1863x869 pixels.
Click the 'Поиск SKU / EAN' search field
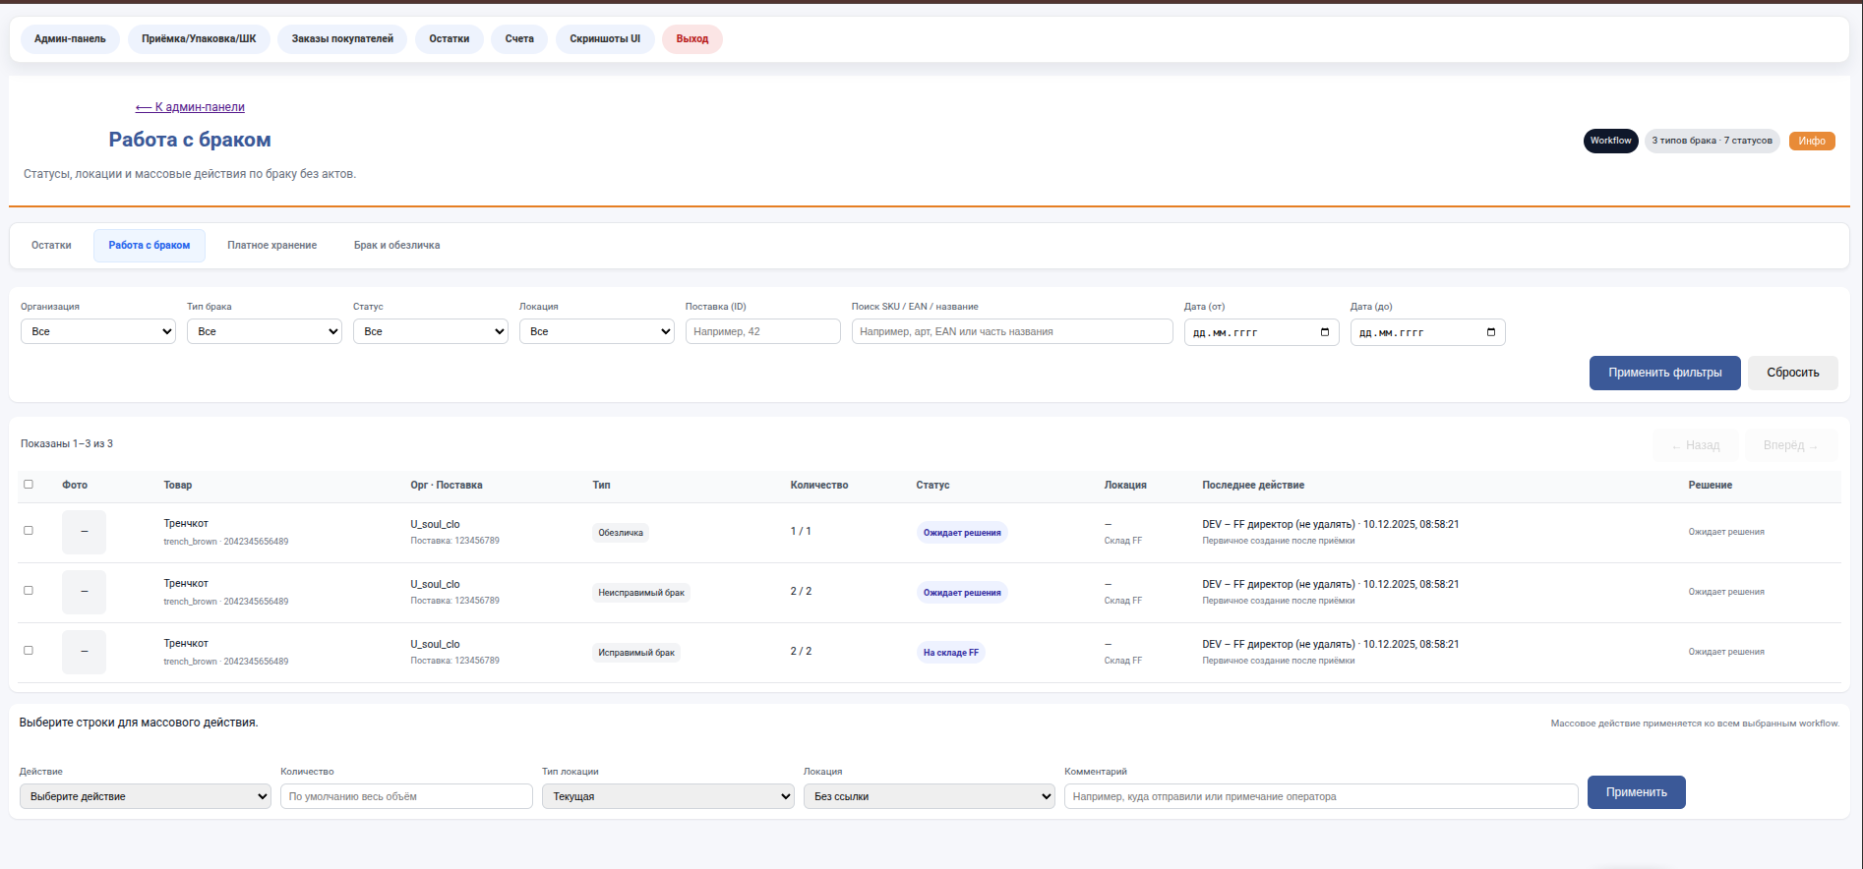[x=1011, y=331]
